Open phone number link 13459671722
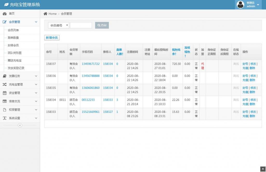The width and height of the screenshot is (266, 172). point(90,64)
